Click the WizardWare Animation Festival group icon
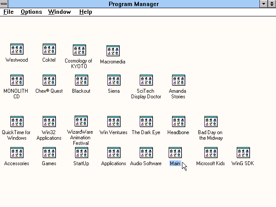The height and width of the screenshot is (207, 276). [81, 121]
